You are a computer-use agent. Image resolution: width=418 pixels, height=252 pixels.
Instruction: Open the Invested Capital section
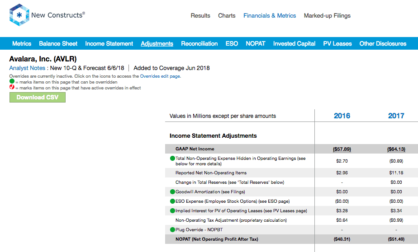294,44
